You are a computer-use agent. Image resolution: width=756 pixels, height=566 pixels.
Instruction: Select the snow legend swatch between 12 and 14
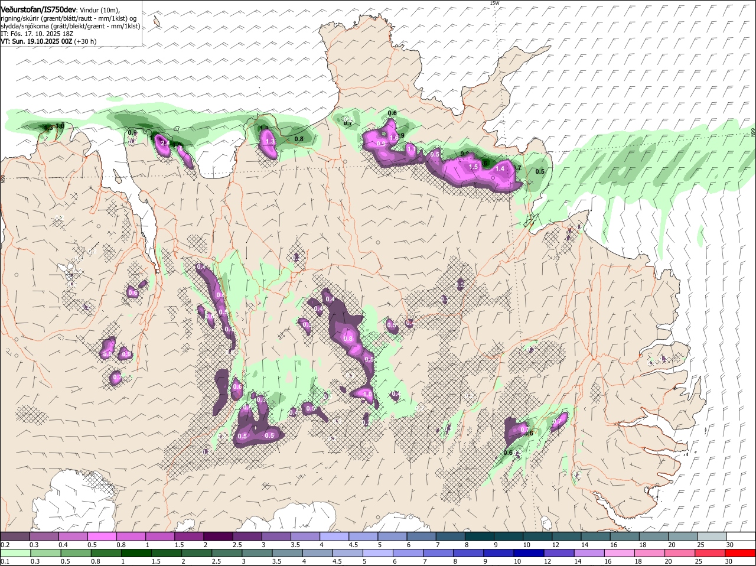pyautogui.click(x=567, y=536)
